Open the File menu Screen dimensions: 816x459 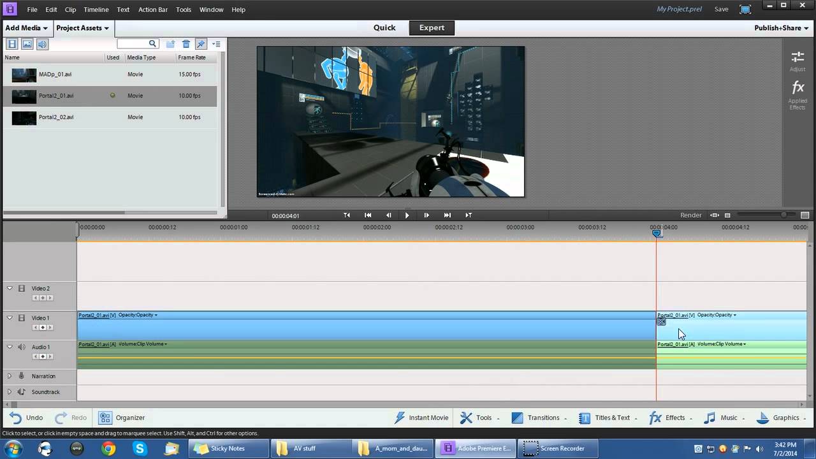pyautogui.click(x=32, y=10)
